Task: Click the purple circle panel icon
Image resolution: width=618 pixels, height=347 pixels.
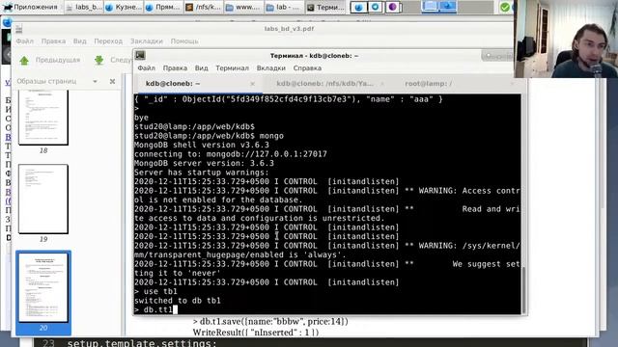Action: pos(393,7)
